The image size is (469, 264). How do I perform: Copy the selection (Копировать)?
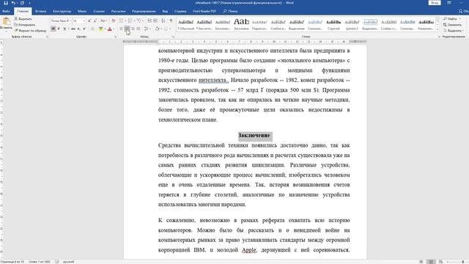[25, 25]
